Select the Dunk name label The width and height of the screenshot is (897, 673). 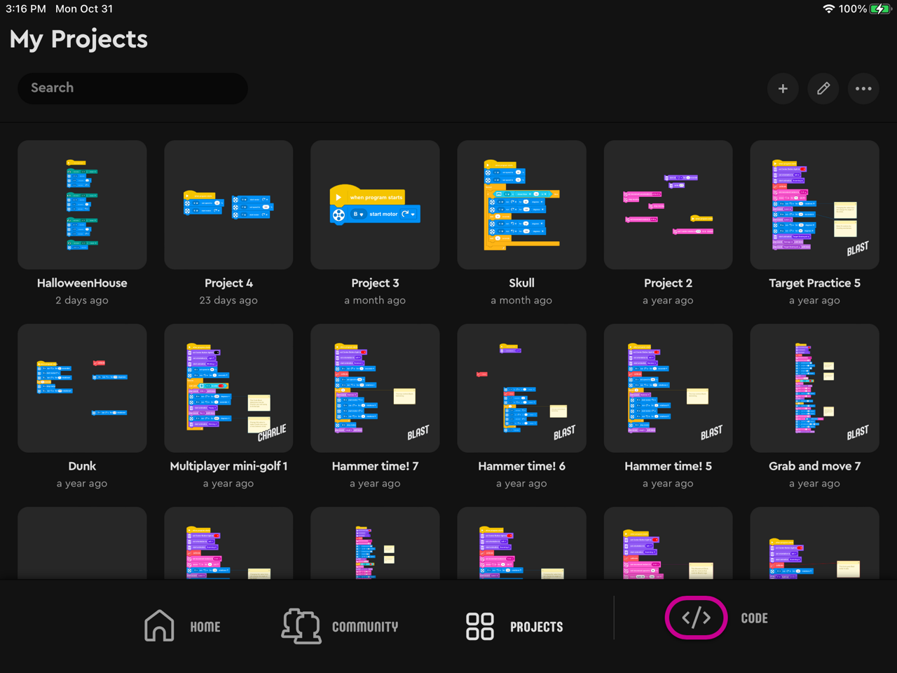82,466
